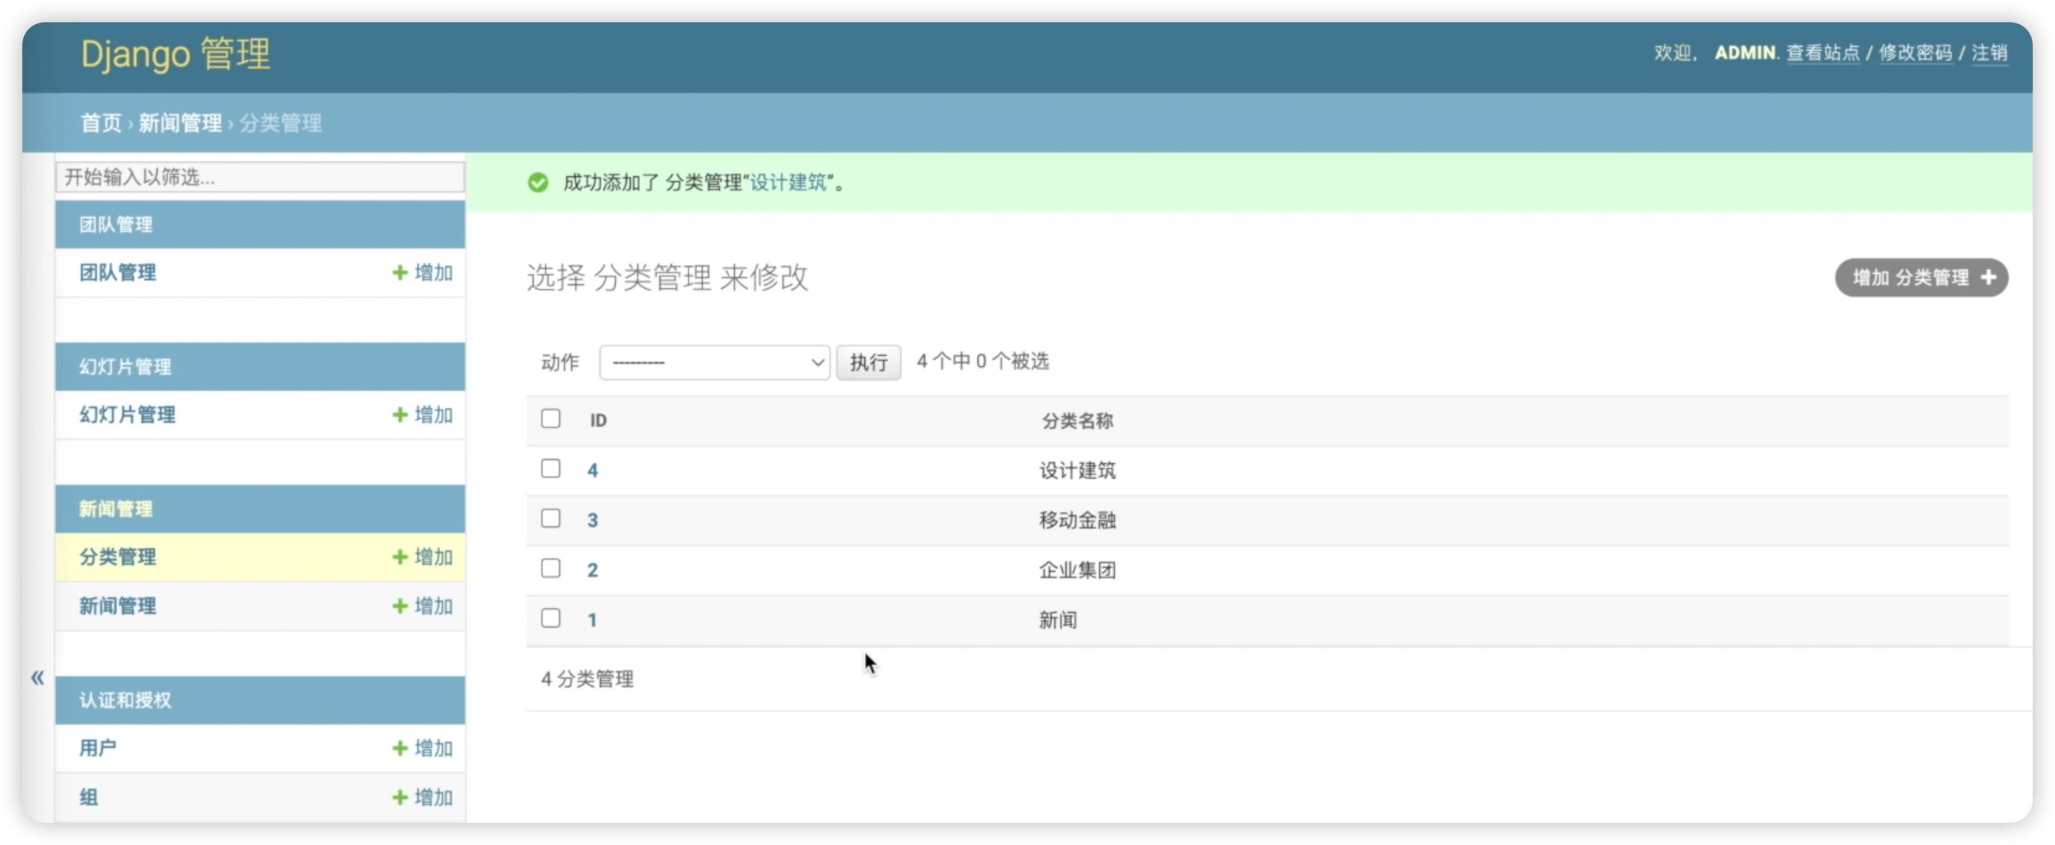The height and width of the screenshot is (845, 2055).
Task: Click the sidebar filter input field
Action: click(x=260, y=177)
